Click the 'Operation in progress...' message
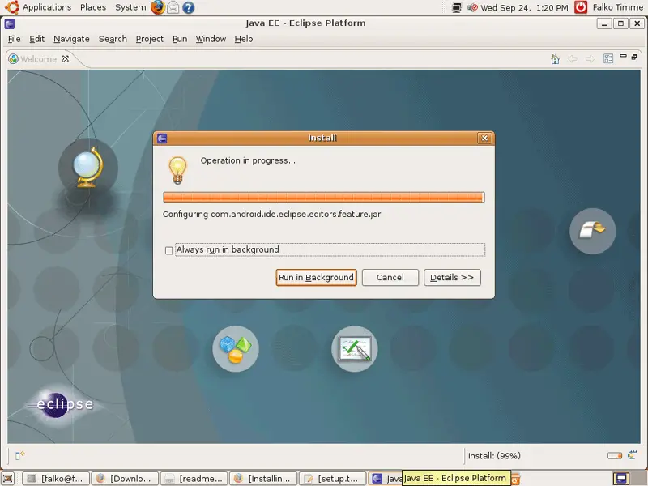Screen dimensions: 648x486 (x=248, y=160)
